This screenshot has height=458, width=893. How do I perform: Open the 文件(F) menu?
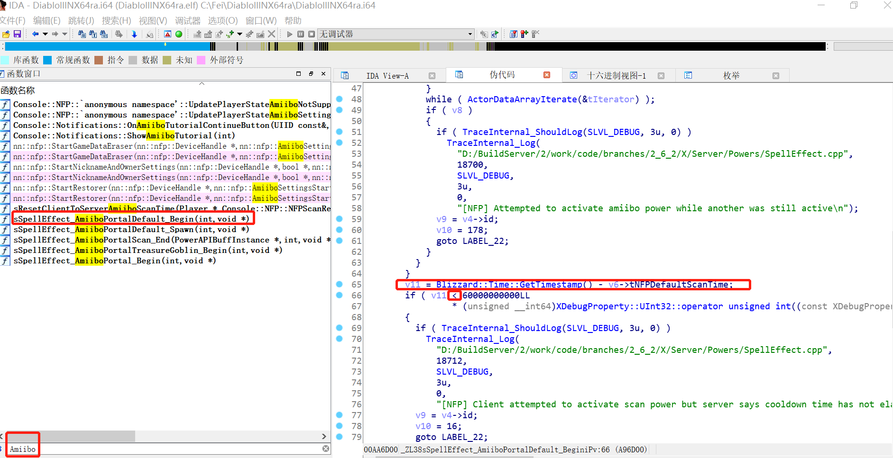click(12, 21)
